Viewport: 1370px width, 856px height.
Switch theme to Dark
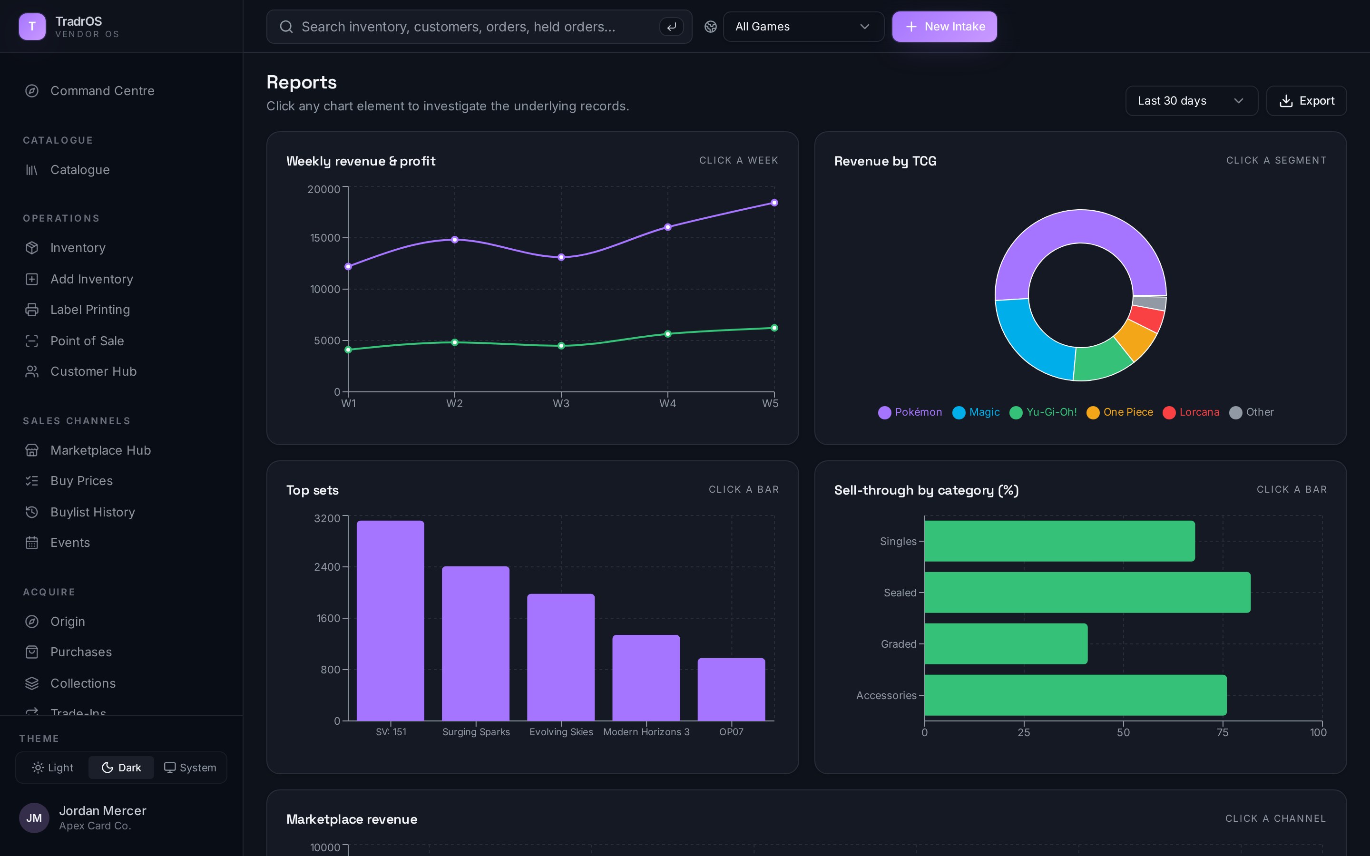tap(121, 768)
